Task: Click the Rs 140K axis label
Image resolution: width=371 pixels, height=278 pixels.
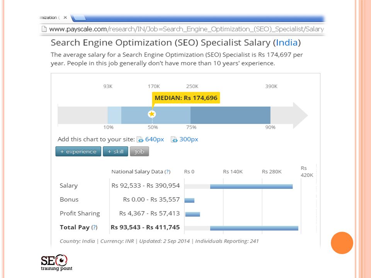Action: 233,171
